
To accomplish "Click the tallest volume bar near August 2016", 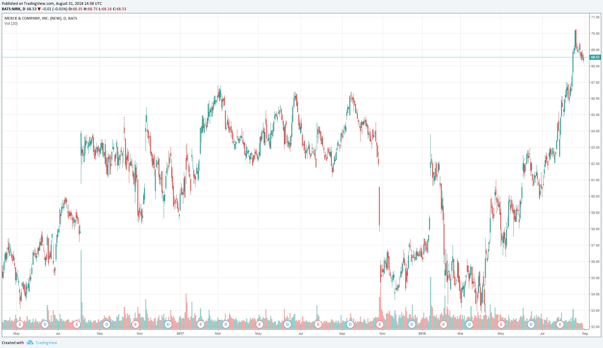I will 81,287.
